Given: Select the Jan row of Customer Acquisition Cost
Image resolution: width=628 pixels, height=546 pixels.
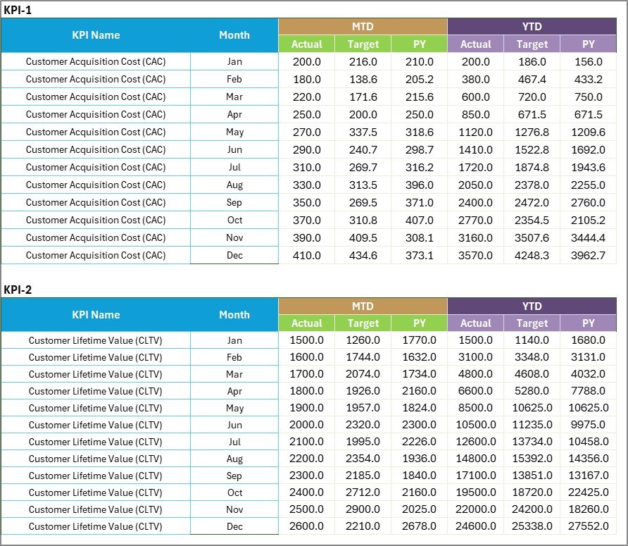Looking at the screenshot, I should (96, 61).
